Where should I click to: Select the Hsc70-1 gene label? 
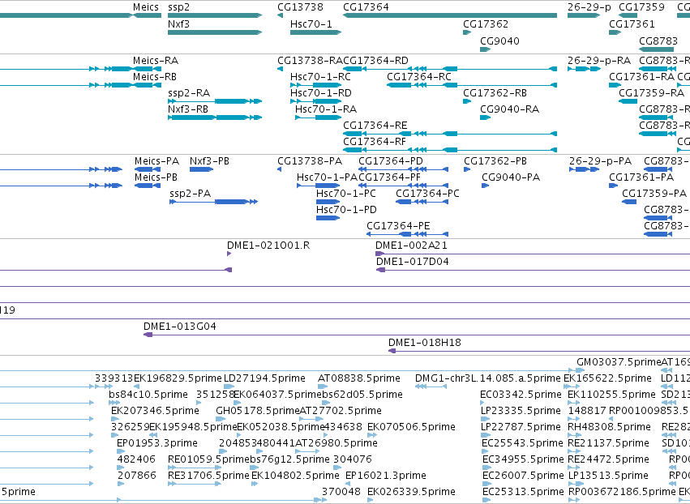[311, 23]
